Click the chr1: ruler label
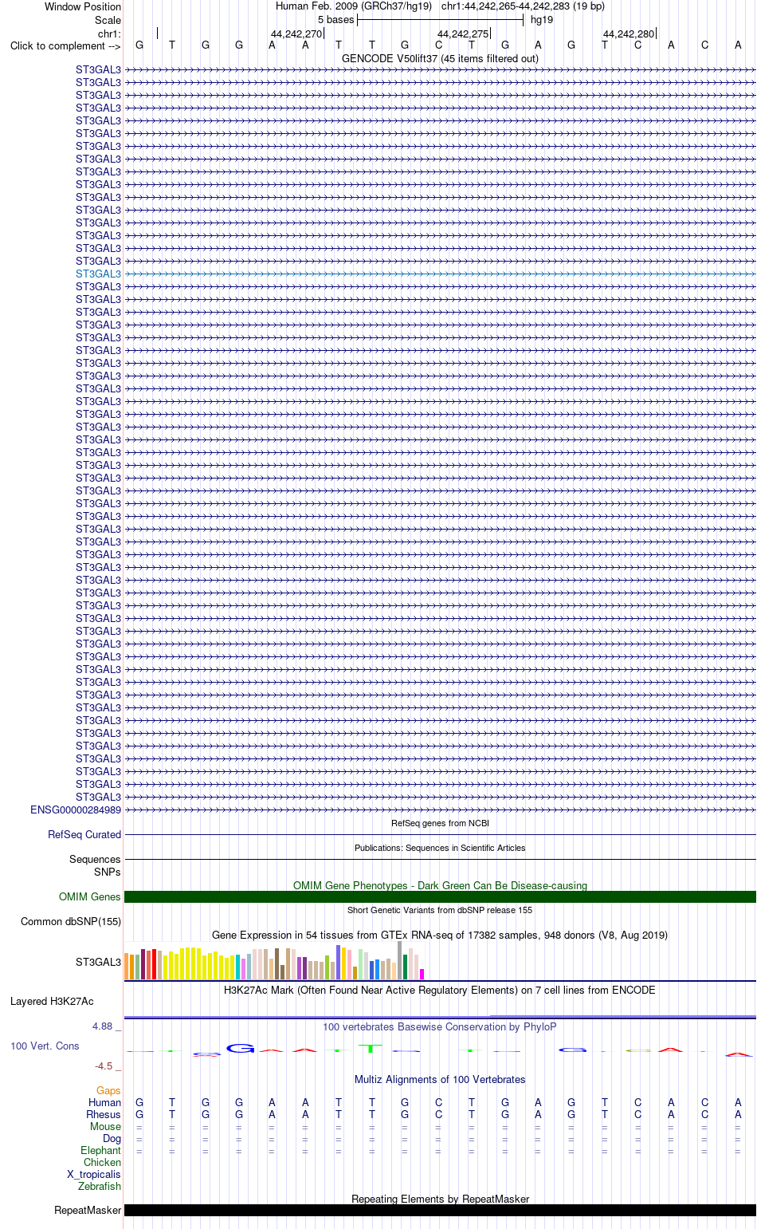 coord(109,33)
